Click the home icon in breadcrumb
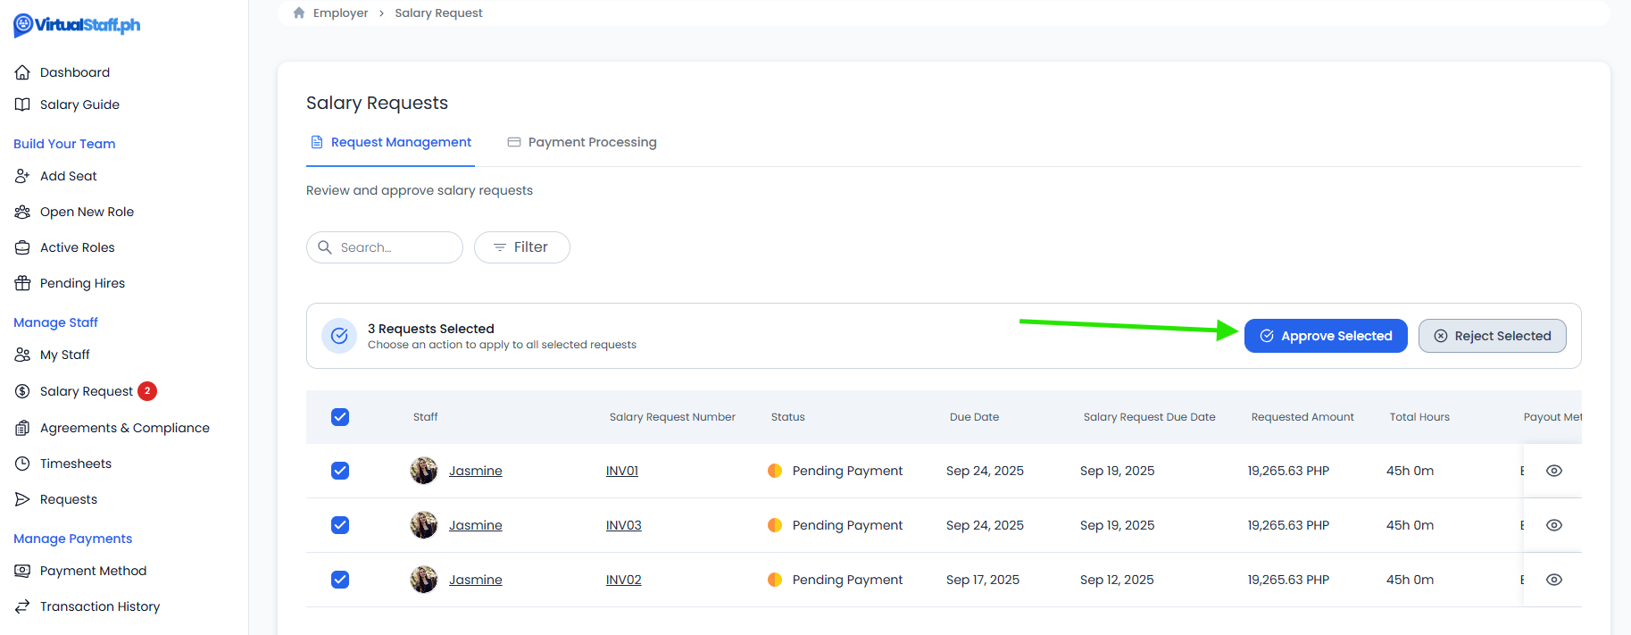 299,13
